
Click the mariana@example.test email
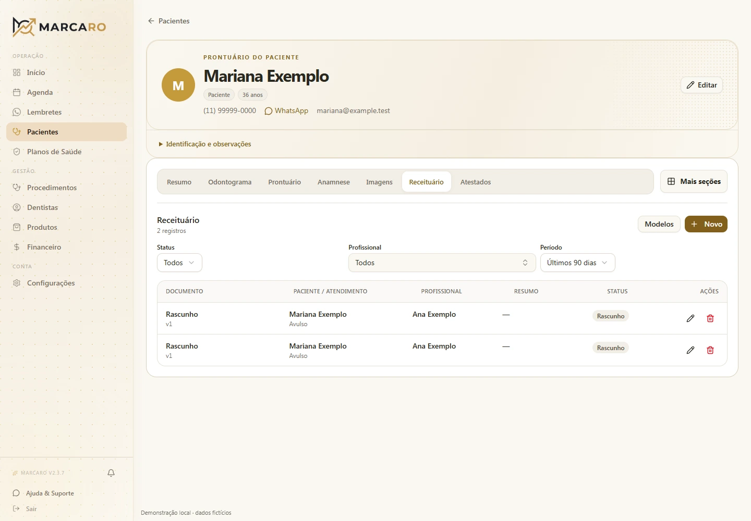point(353,110)
